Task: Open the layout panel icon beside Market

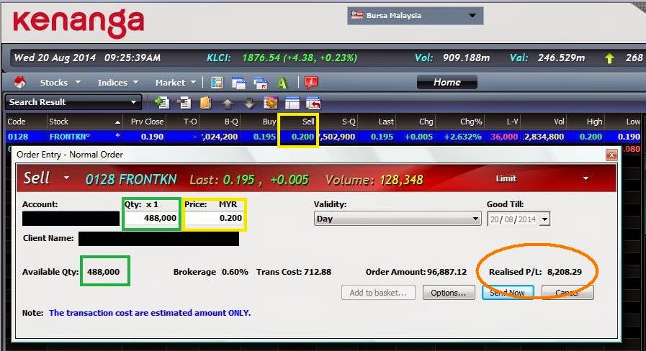Action: pos(217,83)
